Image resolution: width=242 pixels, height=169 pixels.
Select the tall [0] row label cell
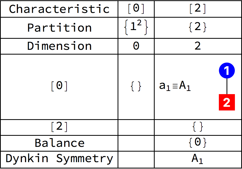[59, 86]
